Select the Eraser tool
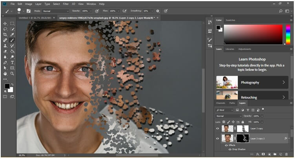The image size is (295, 159). 5,51
